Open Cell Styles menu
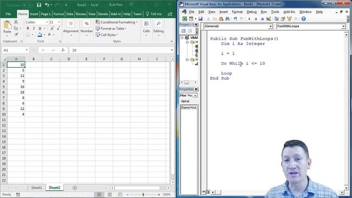 [x=107, y=35]
